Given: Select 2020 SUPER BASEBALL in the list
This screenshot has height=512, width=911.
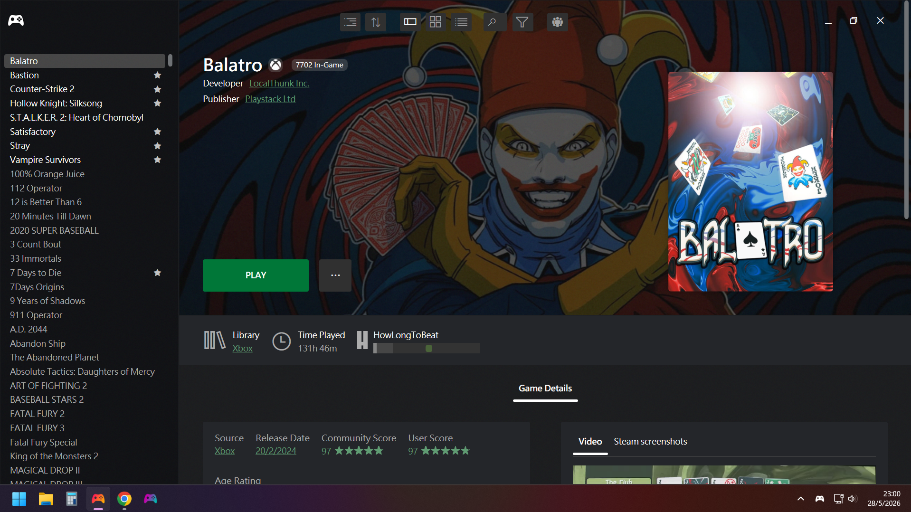Looking at the screenshot, I should [85, 230].
